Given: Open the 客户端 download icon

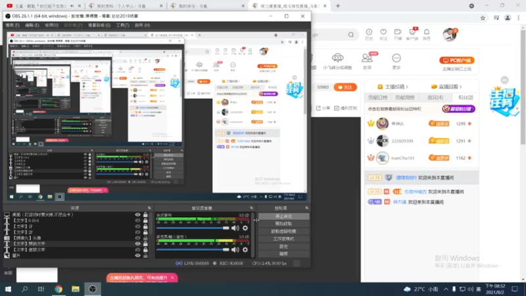Looking at the screenshot, I should [x=412, y=32].
